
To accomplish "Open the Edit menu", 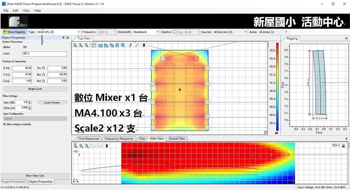I will pos(16,11).
